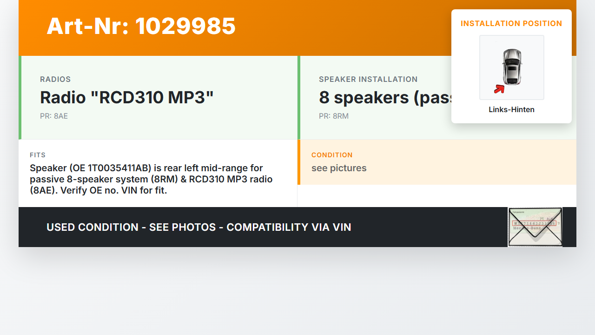The image size is (595, 335).
Task: Click the red arrow on car diagram
Action: pyautogui.click(x=499, y=88)
